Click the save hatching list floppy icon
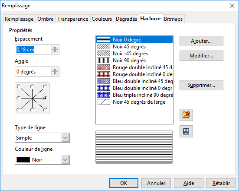Screen dimensions: 239x191 (186, 131)
